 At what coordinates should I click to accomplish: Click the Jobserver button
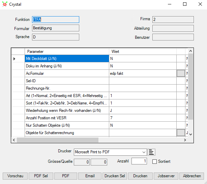click(x=166, y=176)
